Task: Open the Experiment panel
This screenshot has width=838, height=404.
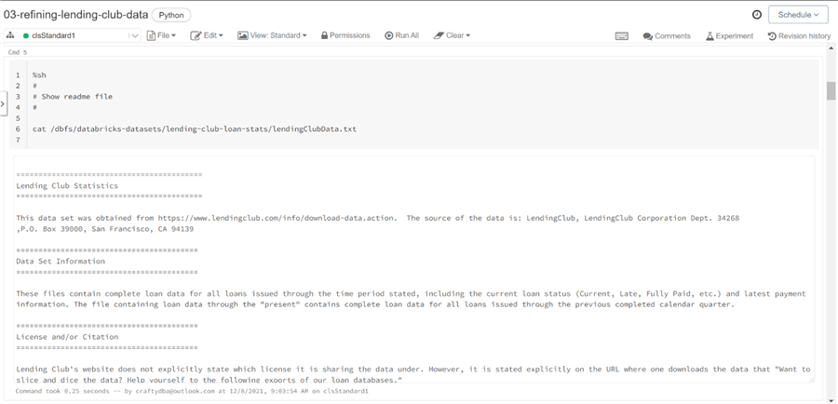Action: tap(729, 35)
